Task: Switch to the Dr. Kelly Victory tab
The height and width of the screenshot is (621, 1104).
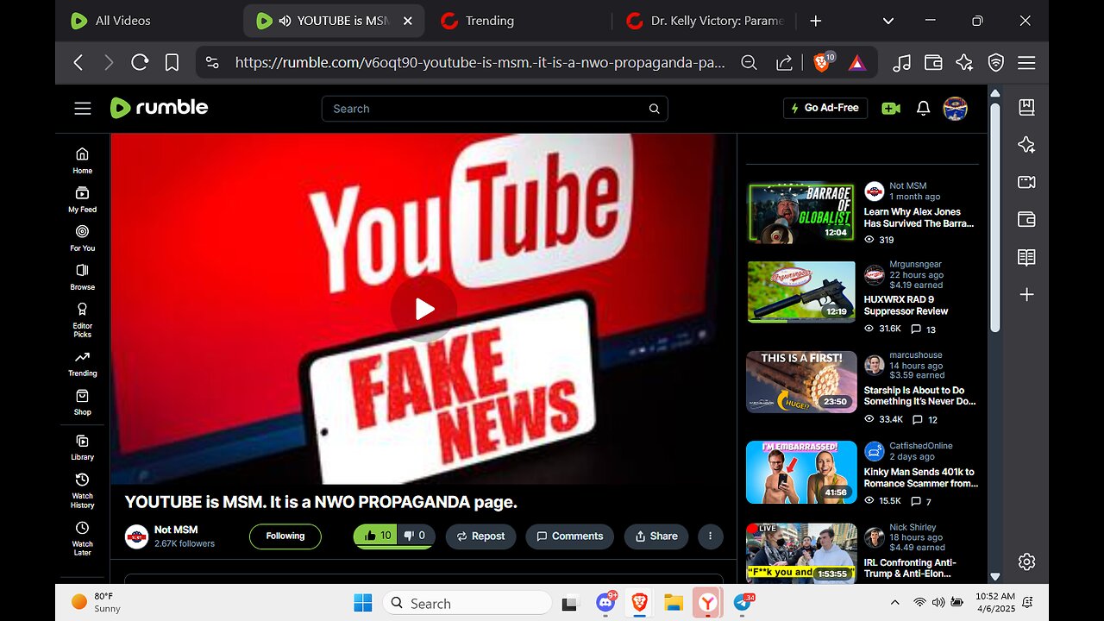Action: [706, 21]
